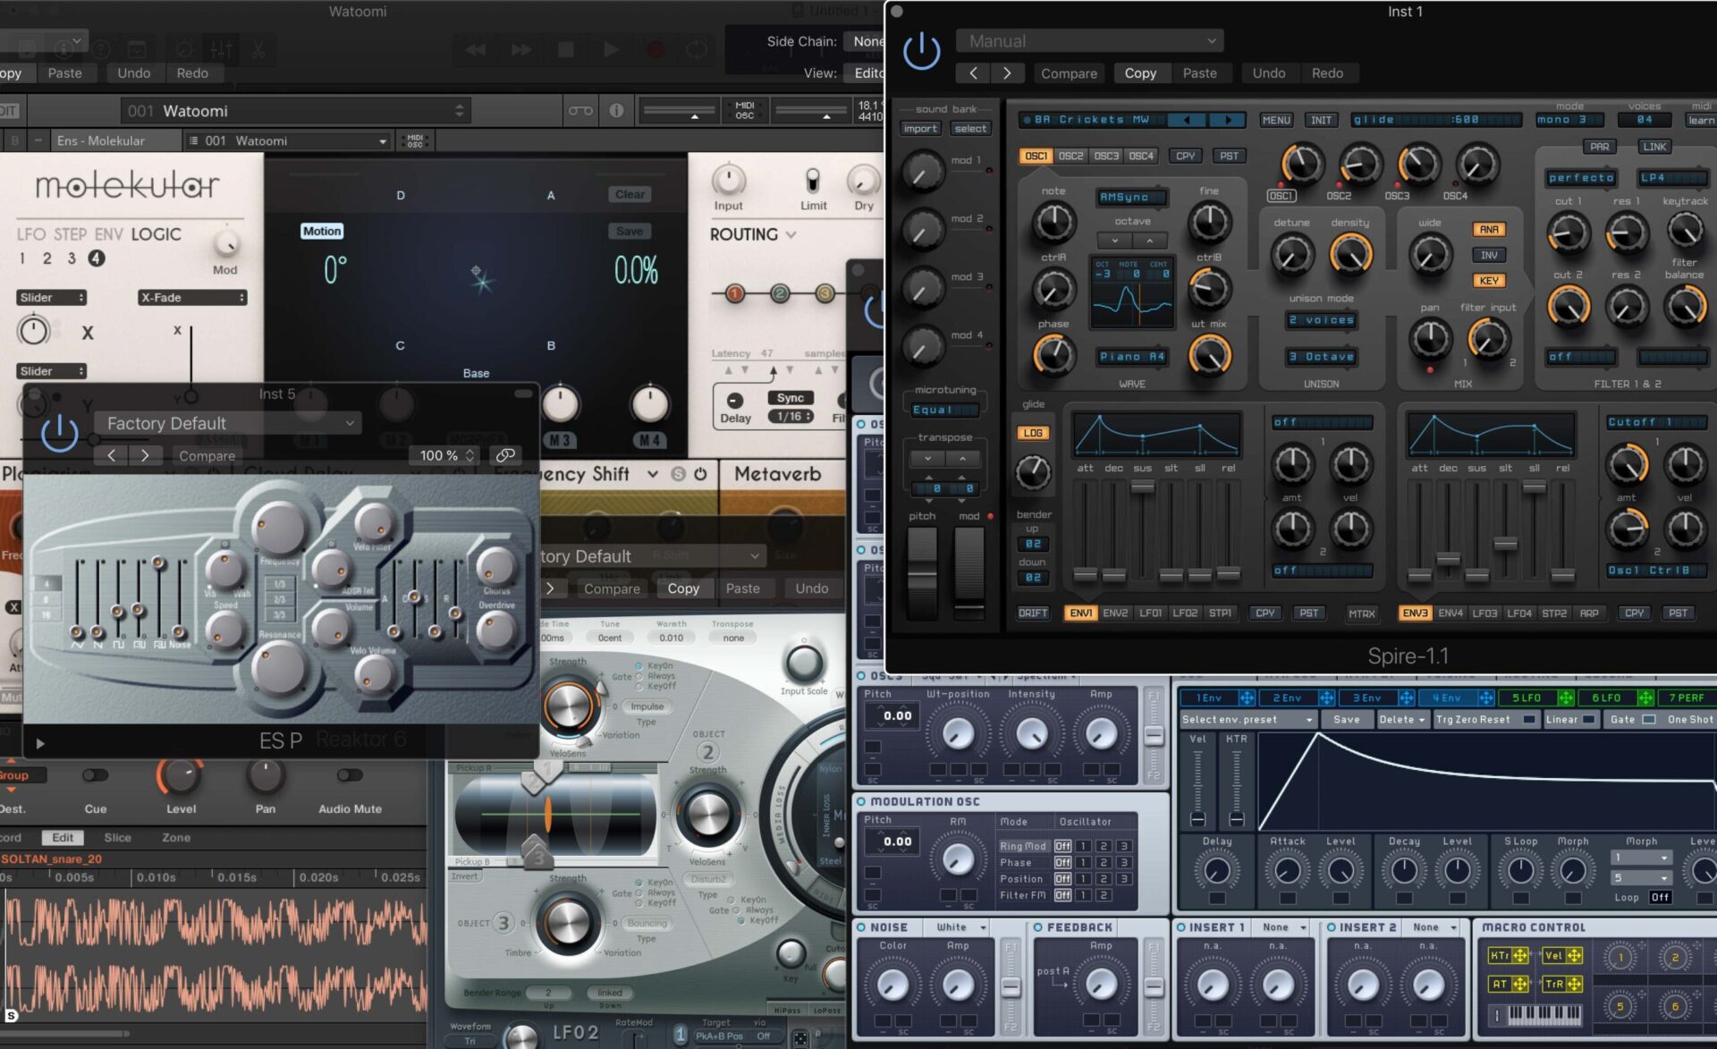Image resolution: width=1717 pixels, height=1049 pixels.
Task: Toggle the Cue switch
Action: (95, 774)
